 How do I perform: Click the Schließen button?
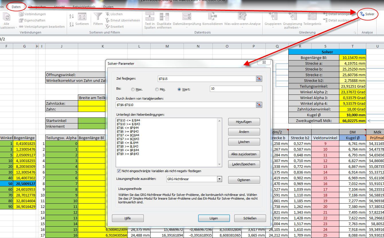point(250,218)
